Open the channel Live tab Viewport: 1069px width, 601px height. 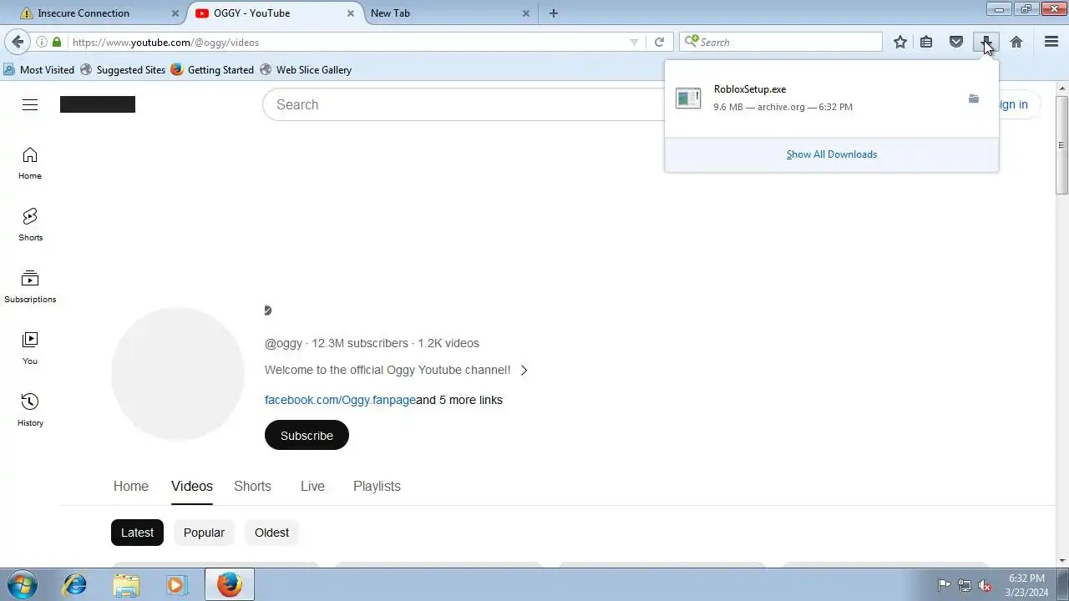point(312,486)
